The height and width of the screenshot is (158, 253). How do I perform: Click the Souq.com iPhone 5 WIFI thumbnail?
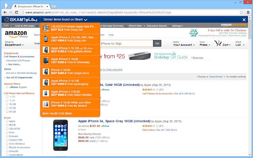[x=46, y=39]
